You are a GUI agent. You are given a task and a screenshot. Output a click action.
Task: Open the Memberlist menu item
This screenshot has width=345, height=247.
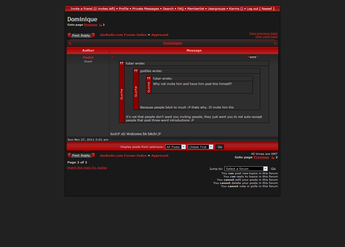click(x=195, y=9)
